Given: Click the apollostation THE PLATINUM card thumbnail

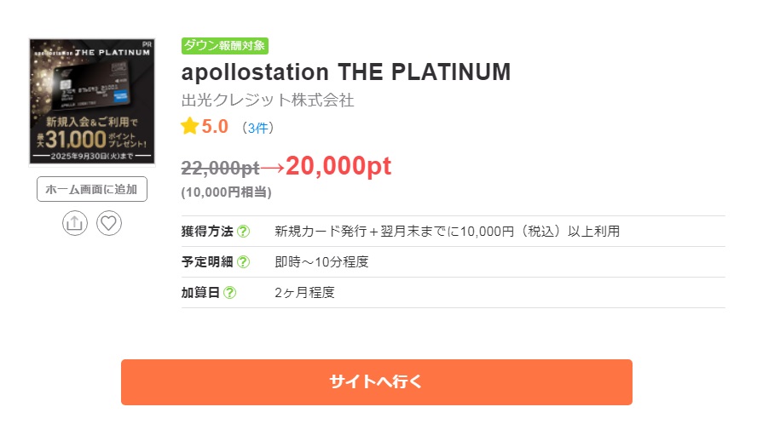Looking at the screenshot, I should click(92, 101).
